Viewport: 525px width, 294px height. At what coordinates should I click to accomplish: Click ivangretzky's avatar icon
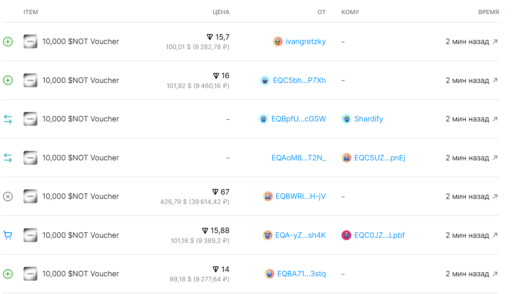point(277,42)
